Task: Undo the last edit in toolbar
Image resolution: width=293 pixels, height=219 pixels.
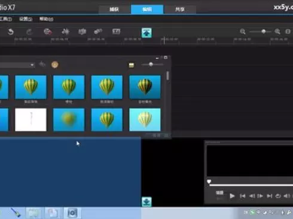Action: (11, 32)
